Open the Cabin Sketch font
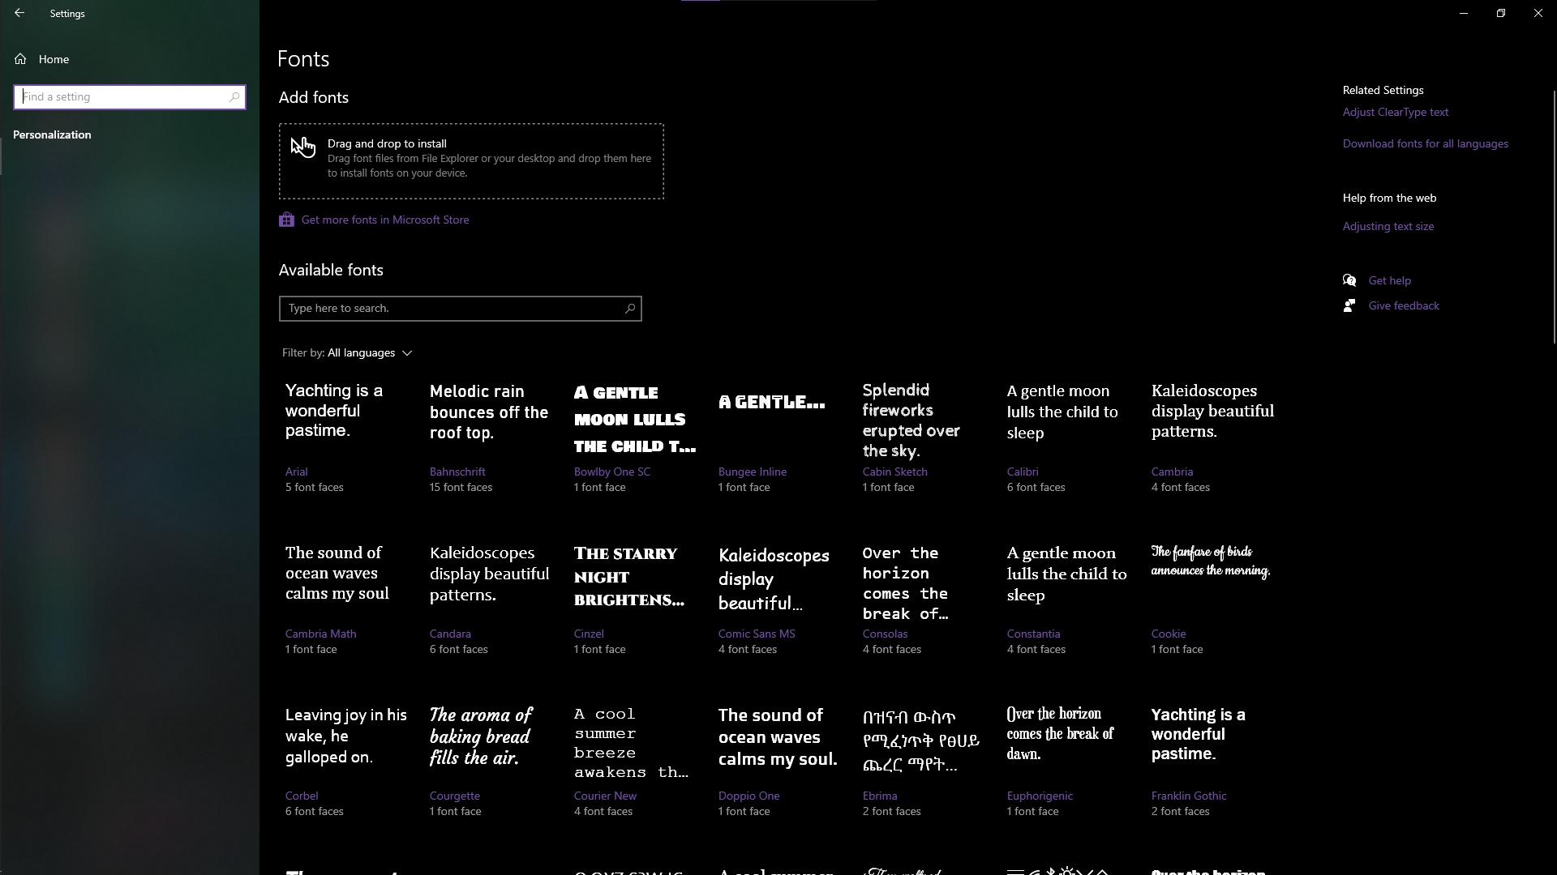This screenshot has height=875, width=1557. click(924, 437)
